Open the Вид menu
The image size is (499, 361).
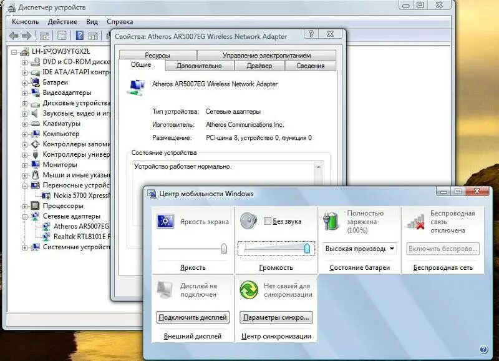92,22
